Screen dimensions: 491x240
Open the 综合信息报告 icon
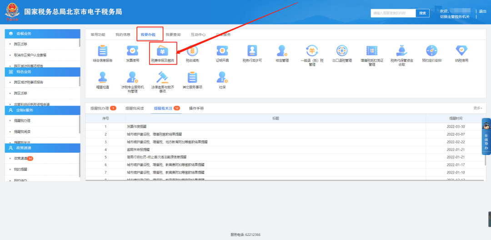[102, 51]
